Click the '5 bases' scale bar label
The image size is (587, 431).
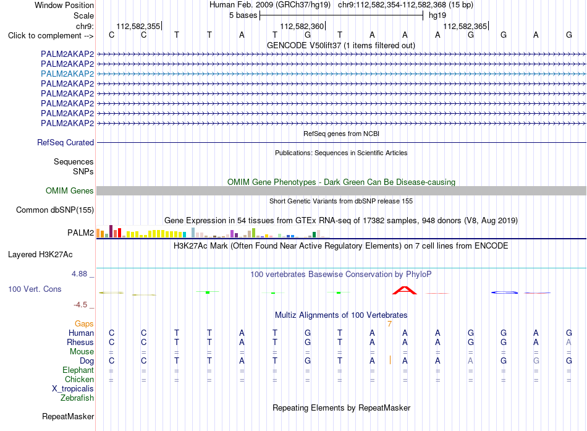point(243,15)
